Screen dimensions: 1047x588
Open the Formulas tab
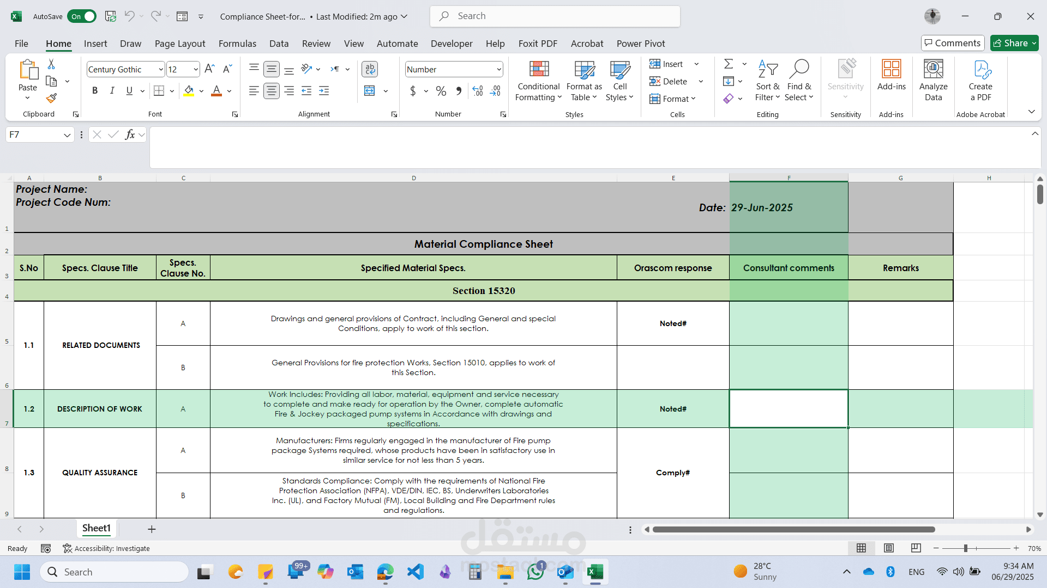237,44
